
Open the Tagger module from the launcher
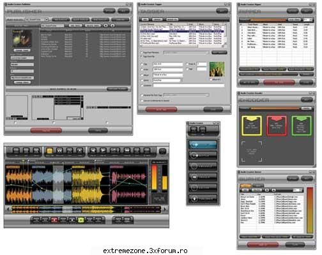coord(203,177)
